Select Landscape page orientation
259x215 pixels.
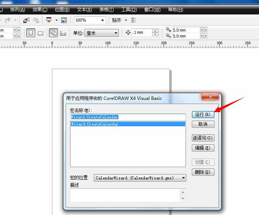pyautogui.click(x=40, y=33)
